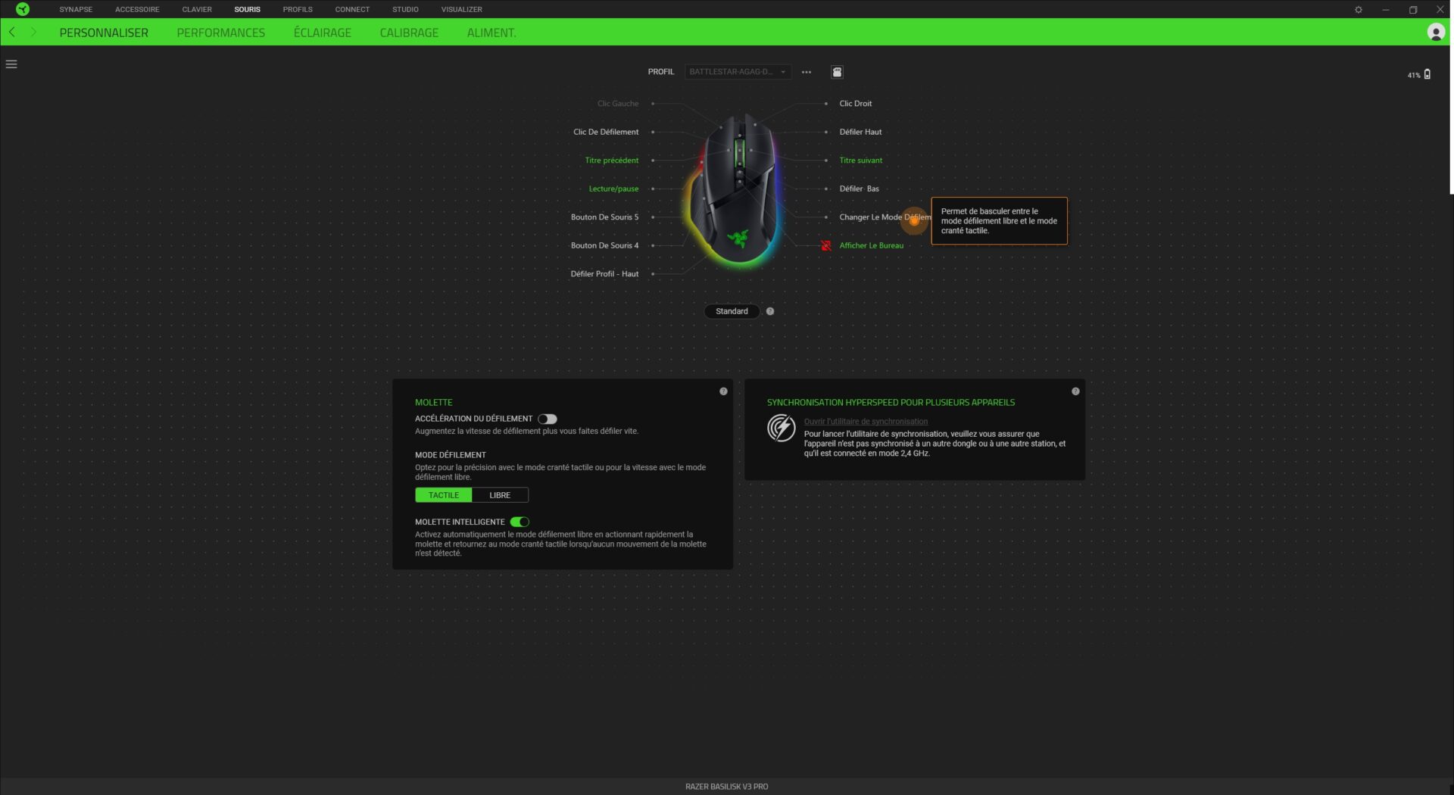Click the TACTILE green selection segment
The width and height of the screenshot is (1454, 795).
(443, 494)
